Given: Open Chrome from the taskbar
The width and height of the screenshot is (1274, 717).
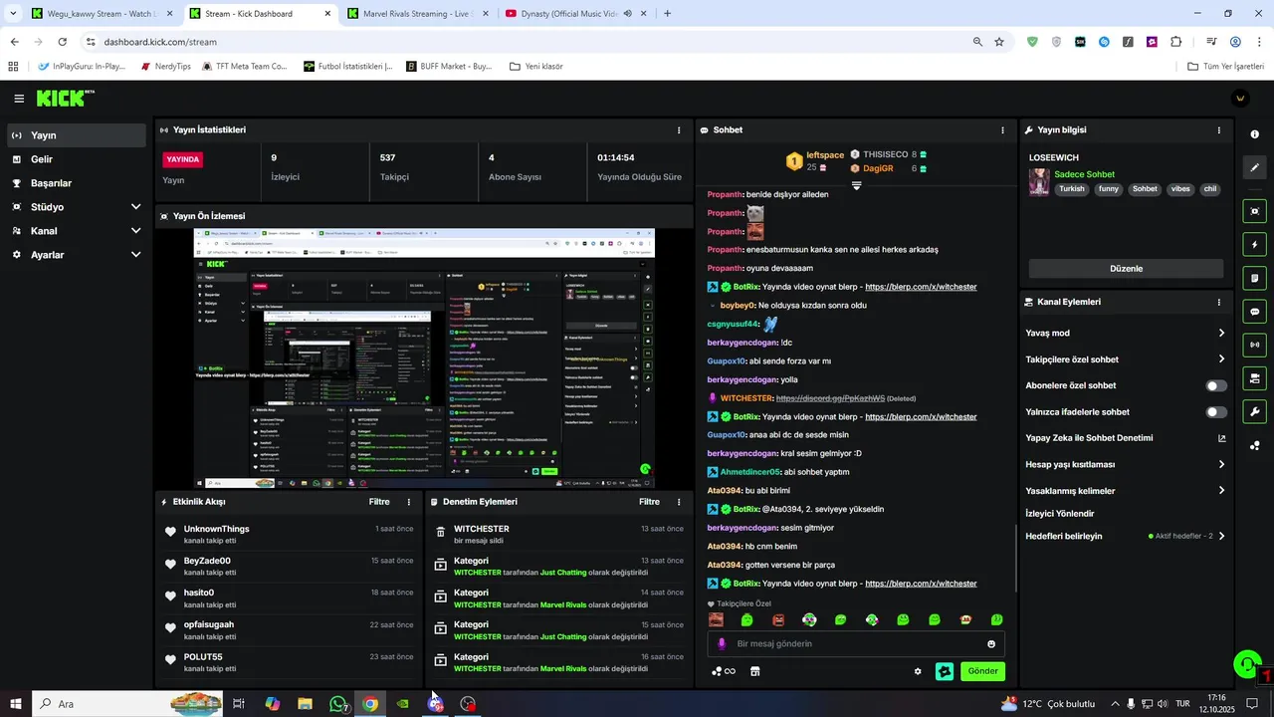Looking at the screenshot, I should pos(370,704).
